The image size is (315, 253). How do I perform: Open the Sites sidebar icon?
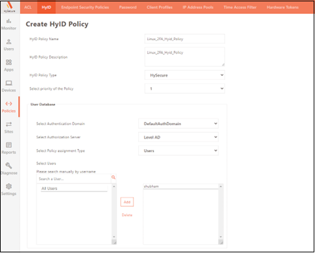(x=9, y=125)
